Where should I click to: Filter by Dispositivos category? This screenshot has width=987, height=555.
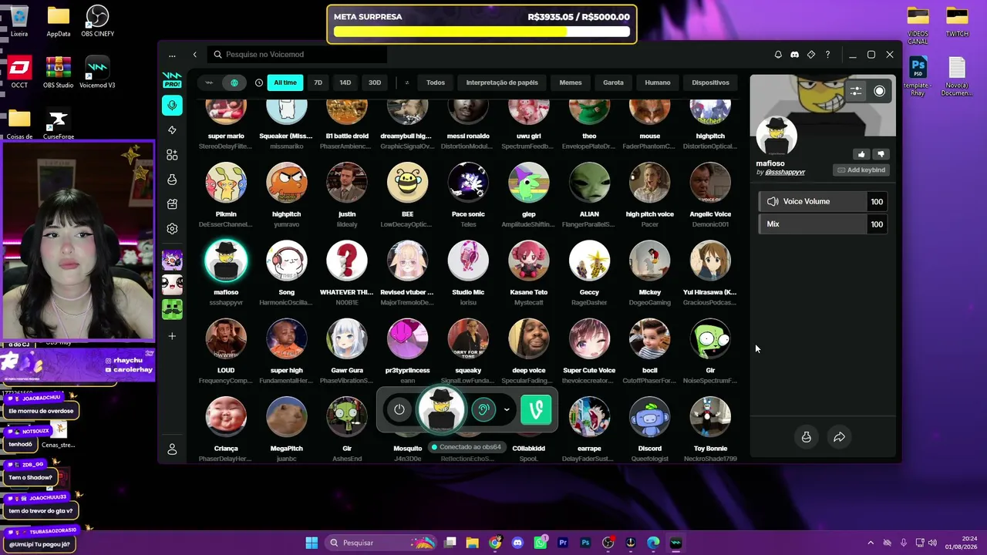click(710, 82)
